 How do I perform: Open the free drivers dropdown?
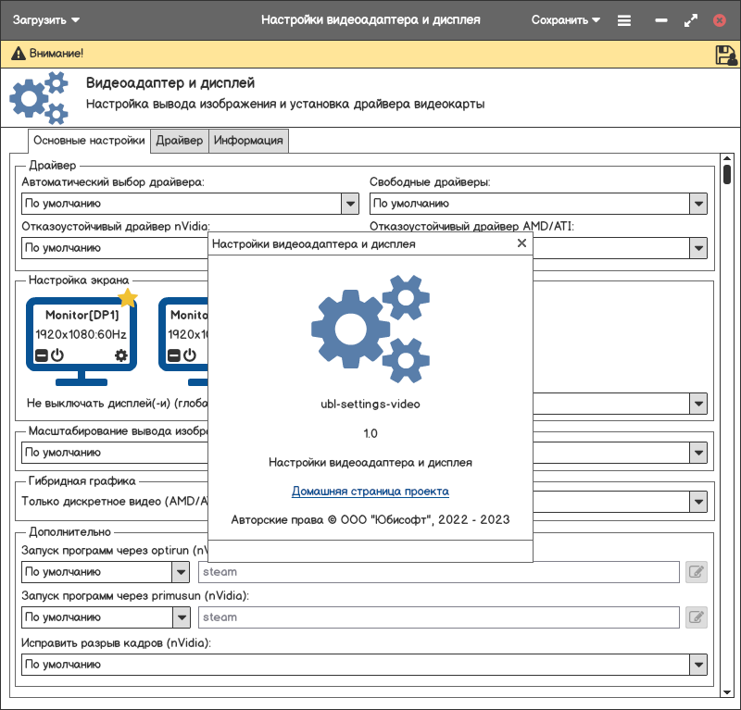pos(698,204)
